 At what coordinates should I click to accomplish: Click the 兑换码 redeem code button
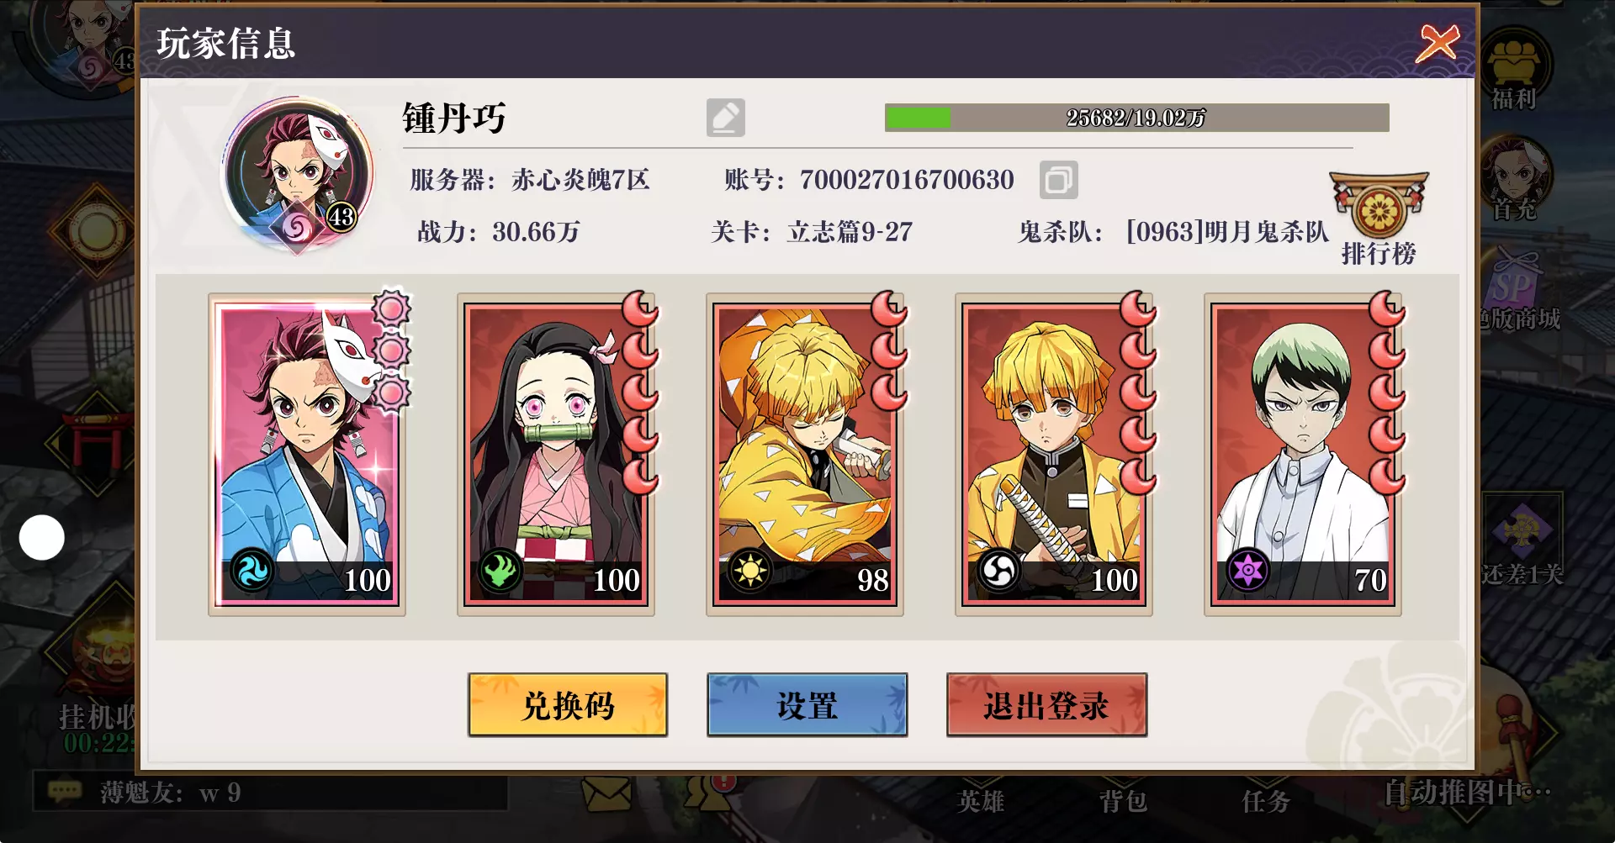(x=568, y=705)
